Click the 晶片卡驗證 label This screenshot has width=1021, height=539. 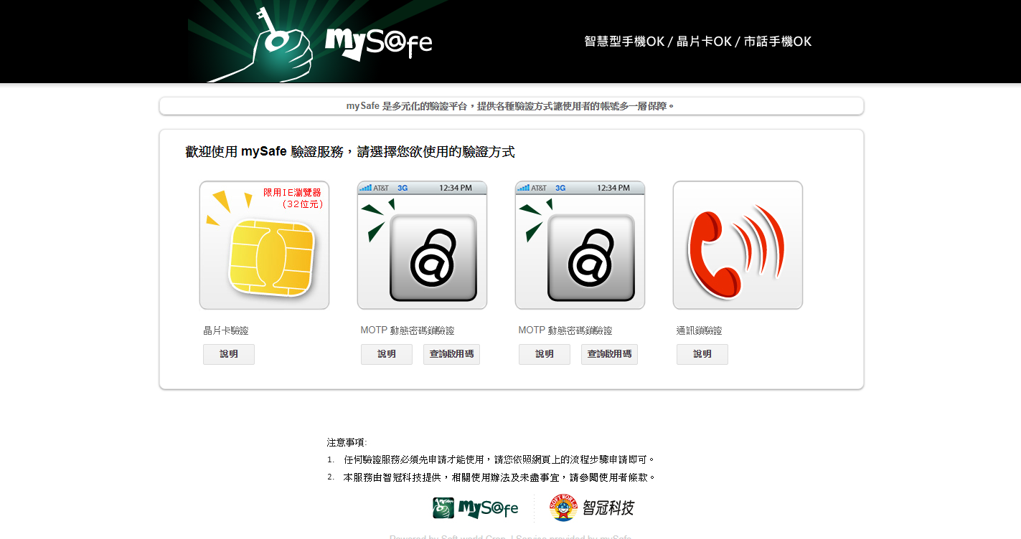(x=226, y=330)
